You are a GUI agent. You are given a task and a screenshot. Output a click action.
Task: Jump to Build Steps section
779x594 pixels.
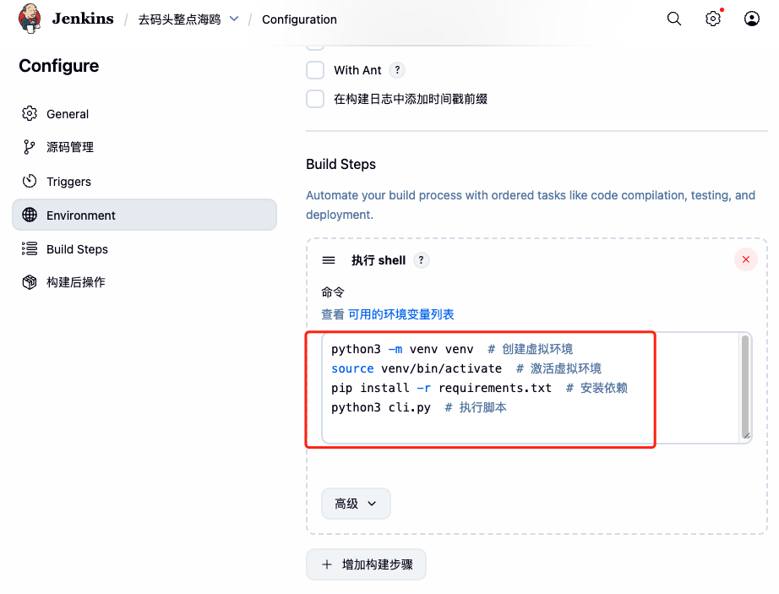[144, 248]
